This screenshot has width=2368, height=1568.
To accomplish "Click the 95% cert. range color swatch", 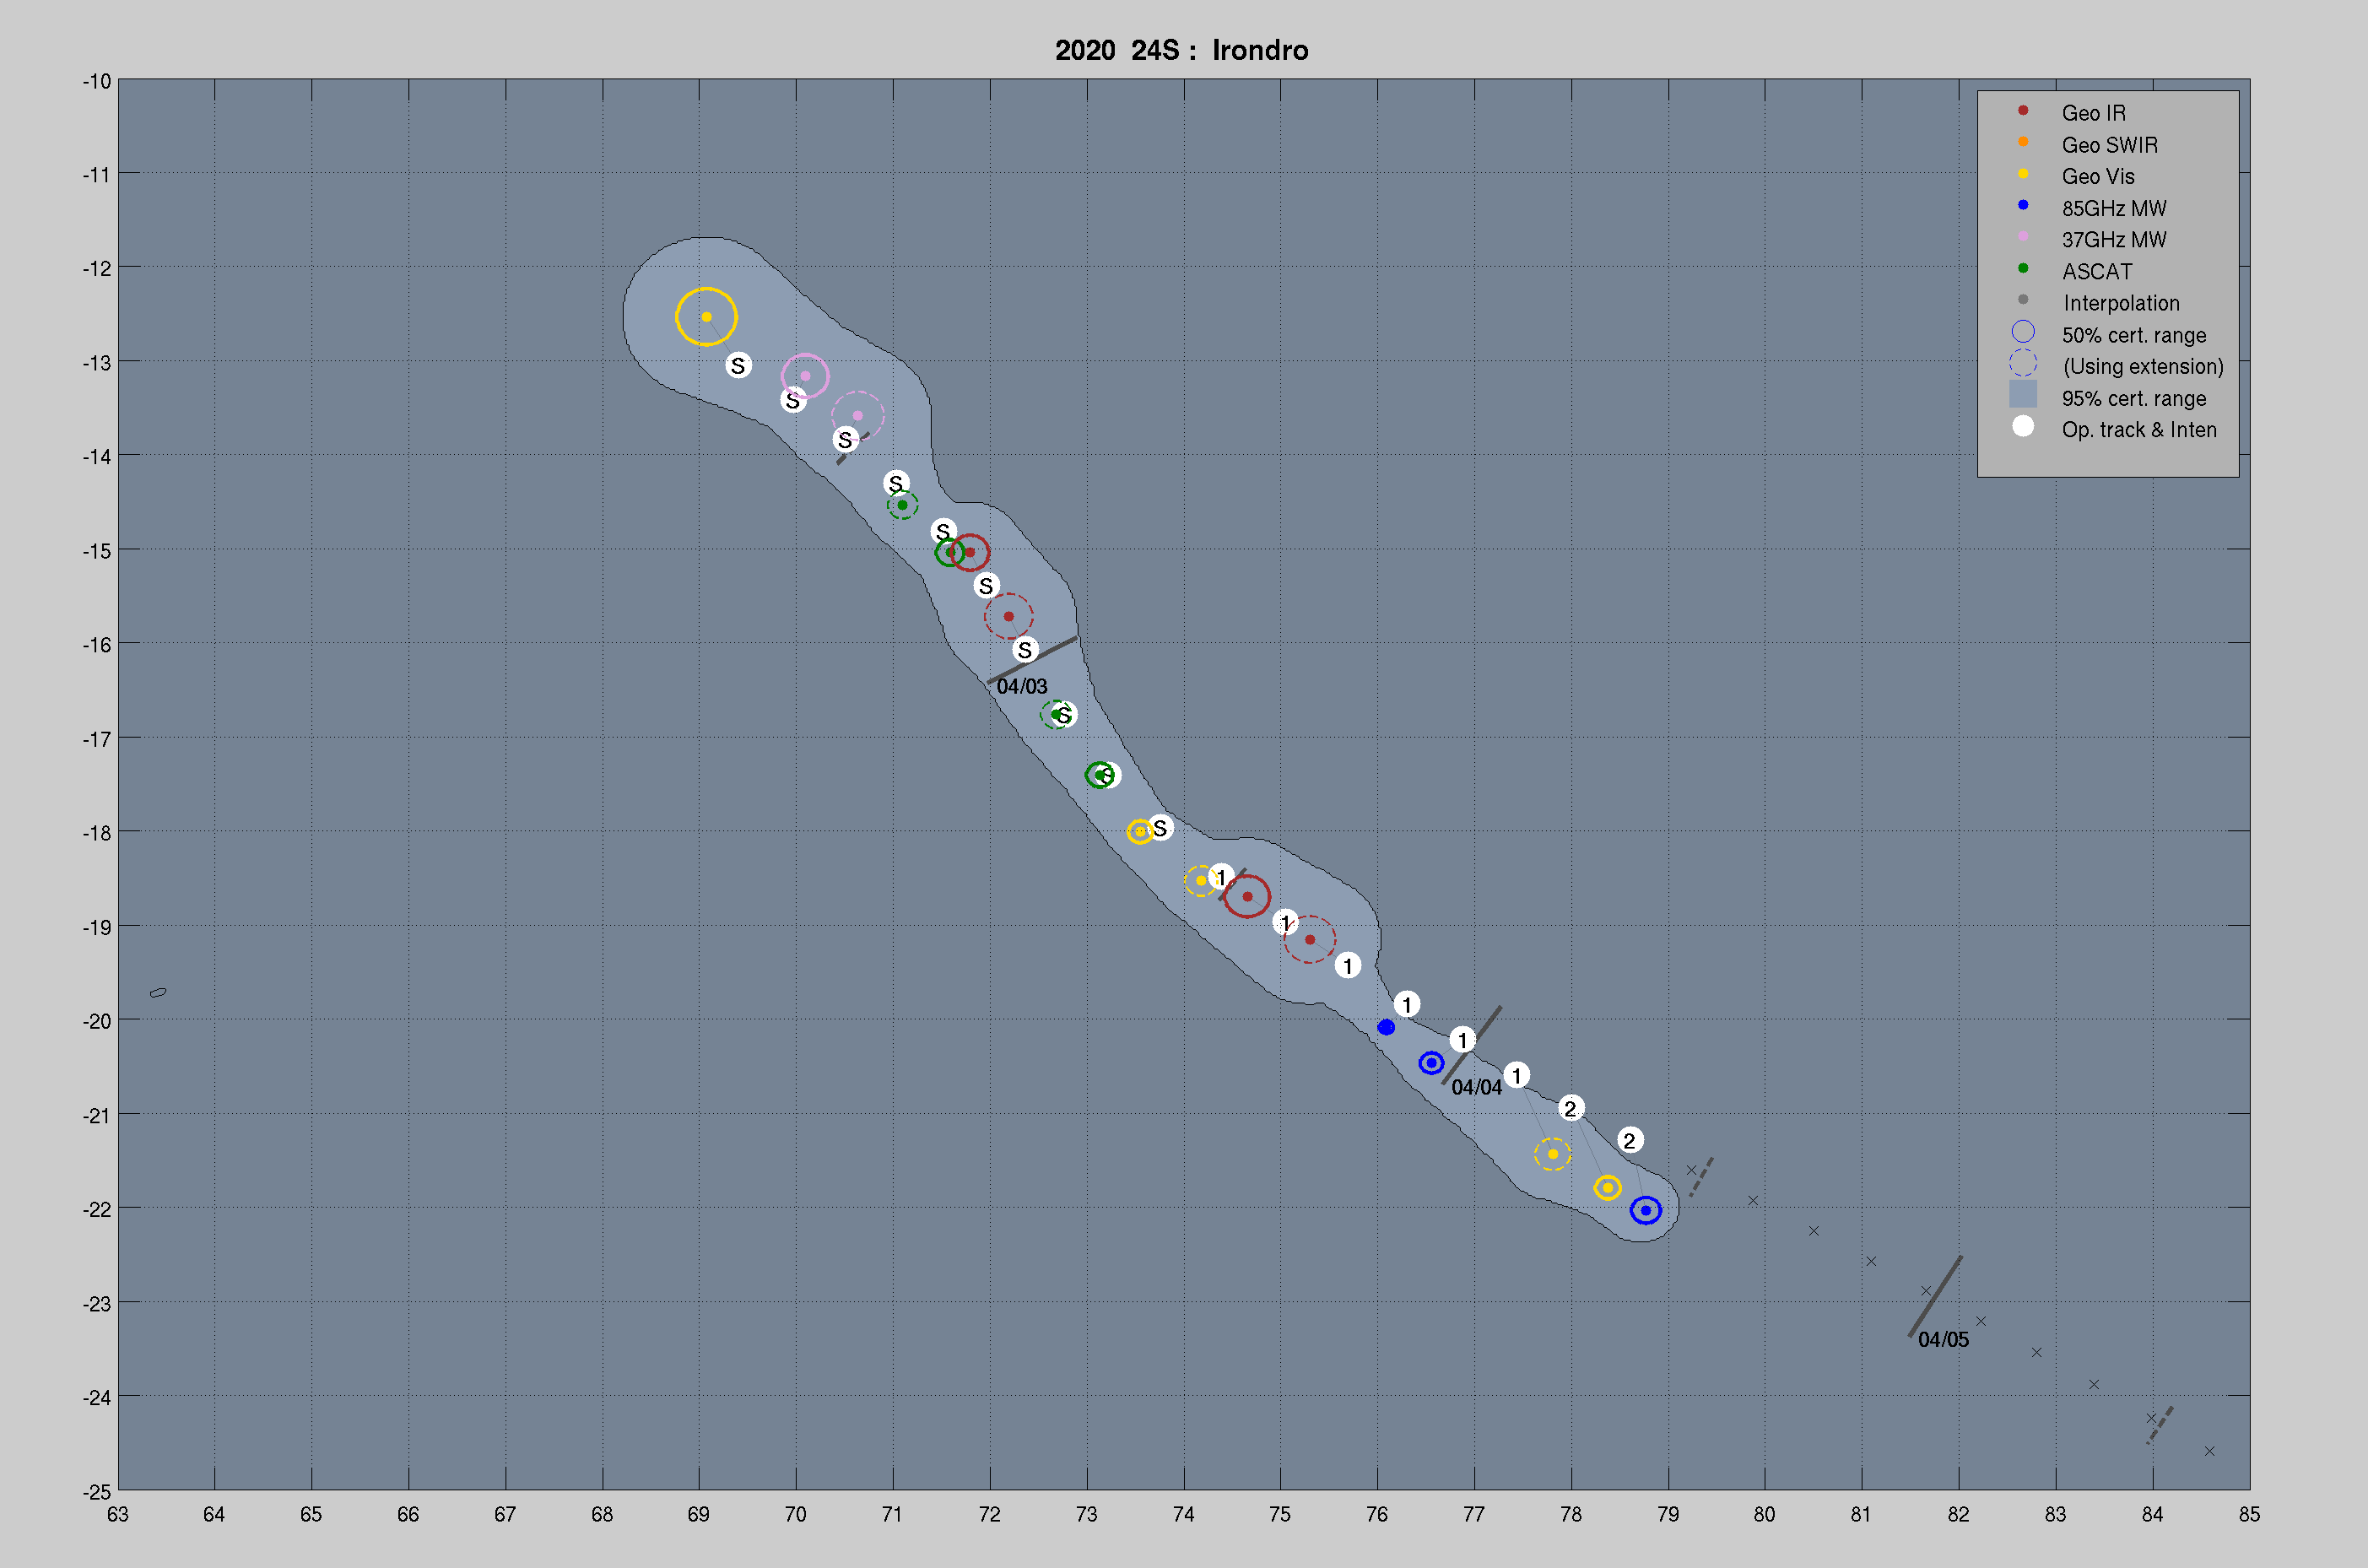I will pos(2023,394).
